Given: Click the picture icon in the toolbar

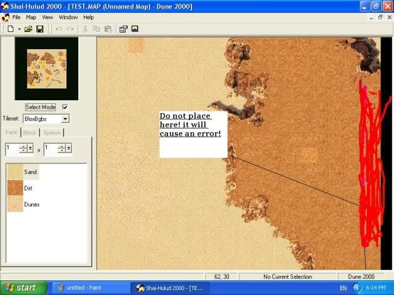Looking at the screenshot, I should coord(135,29).
